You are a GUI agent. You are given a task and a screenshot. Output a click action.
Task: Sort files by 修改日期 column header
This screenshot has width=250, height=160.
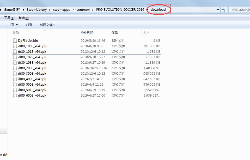87,33
